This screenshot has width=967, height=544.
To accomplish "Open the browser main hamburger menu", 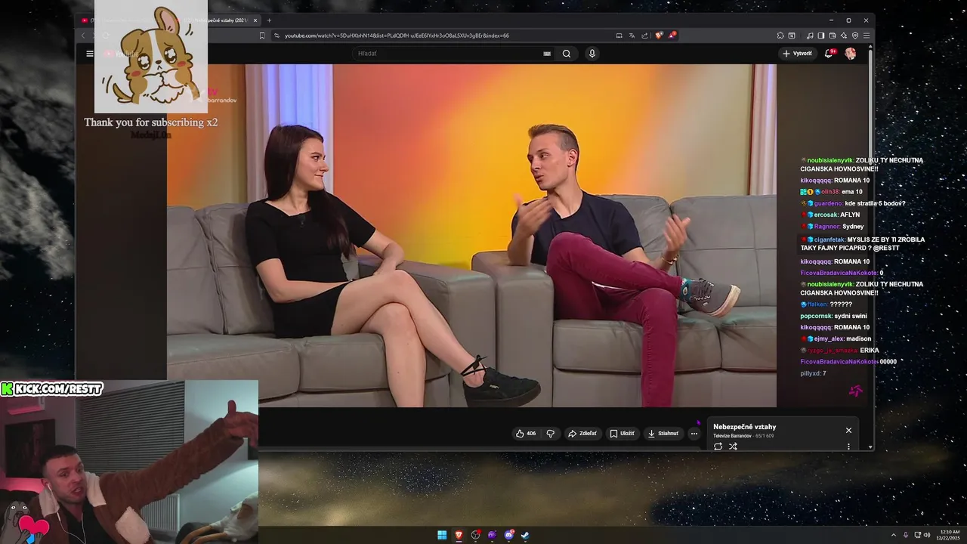I will click(867, 36).
